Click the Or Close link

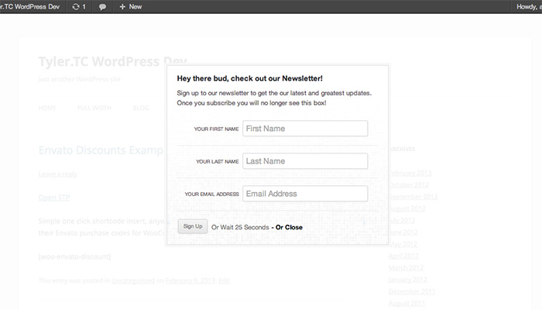[289, 227]
